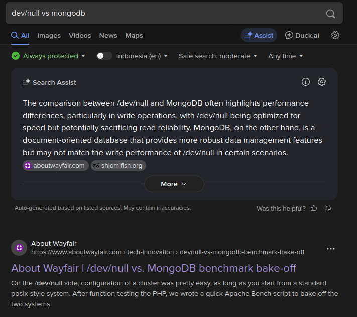Click the aboutwayfair.com result URL
Screen dimensions: 357x317
[168, 252]
